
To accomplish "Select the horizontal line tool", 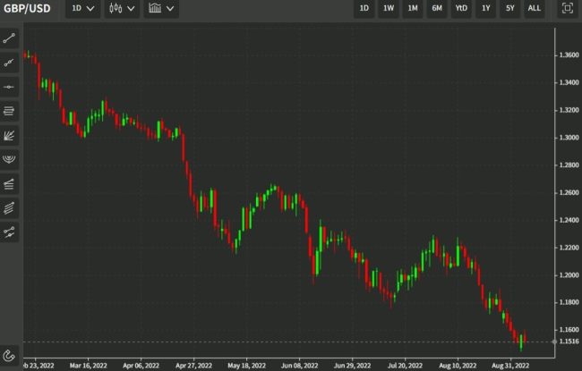I will (9, 87).
